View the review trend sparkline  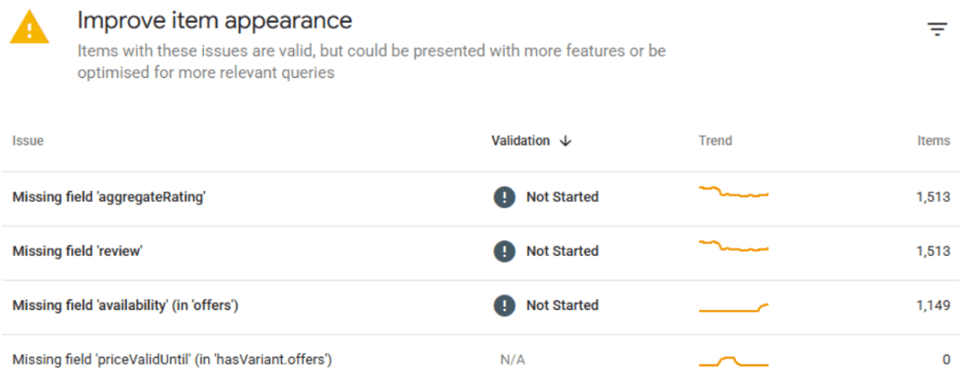coord(733,246)
